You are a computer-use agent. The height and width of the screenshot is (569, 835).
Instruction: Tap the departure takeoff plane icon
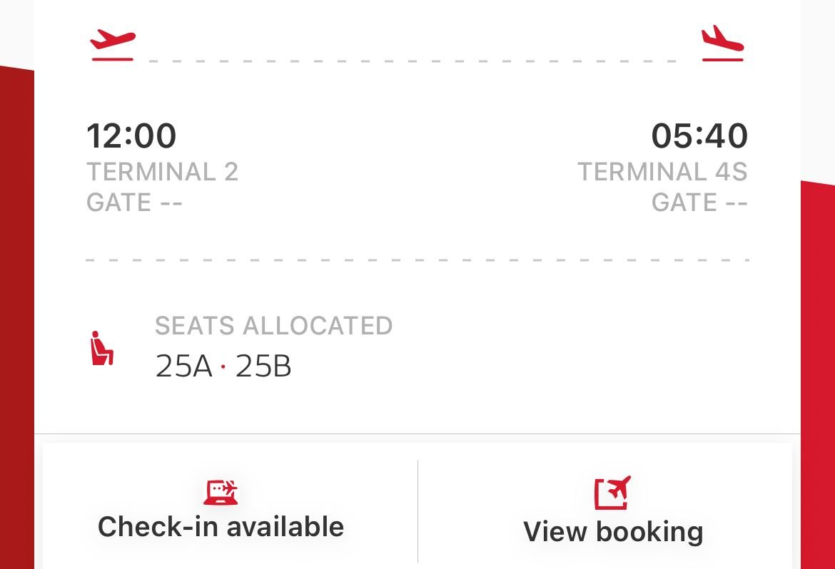113,44
